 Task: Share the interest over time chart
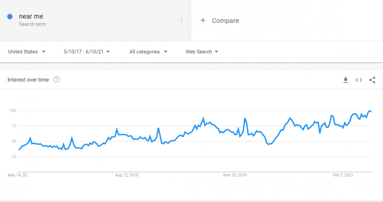(372, 80)
